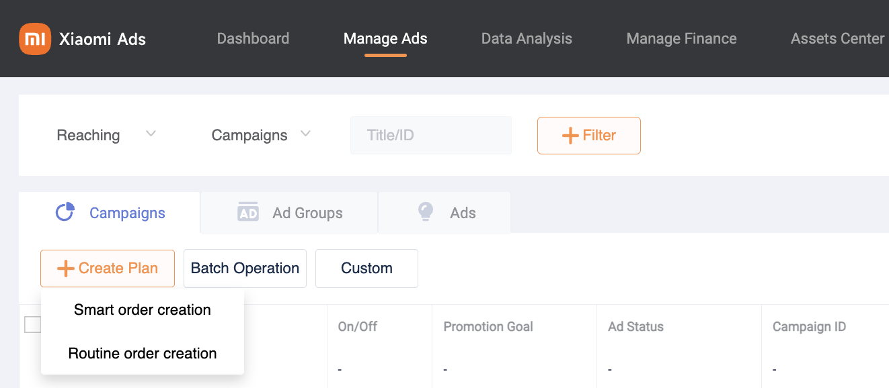Click the plus icon on Create Plan
This screenshot has height=388, width=889.
65,269
